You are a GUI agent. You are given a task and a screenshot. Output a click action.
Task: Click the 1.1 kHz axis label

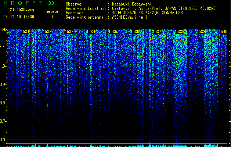point(3,48)
